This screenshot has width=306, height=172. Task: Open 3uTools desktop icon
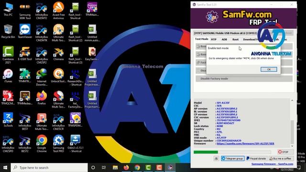[8, 120]
